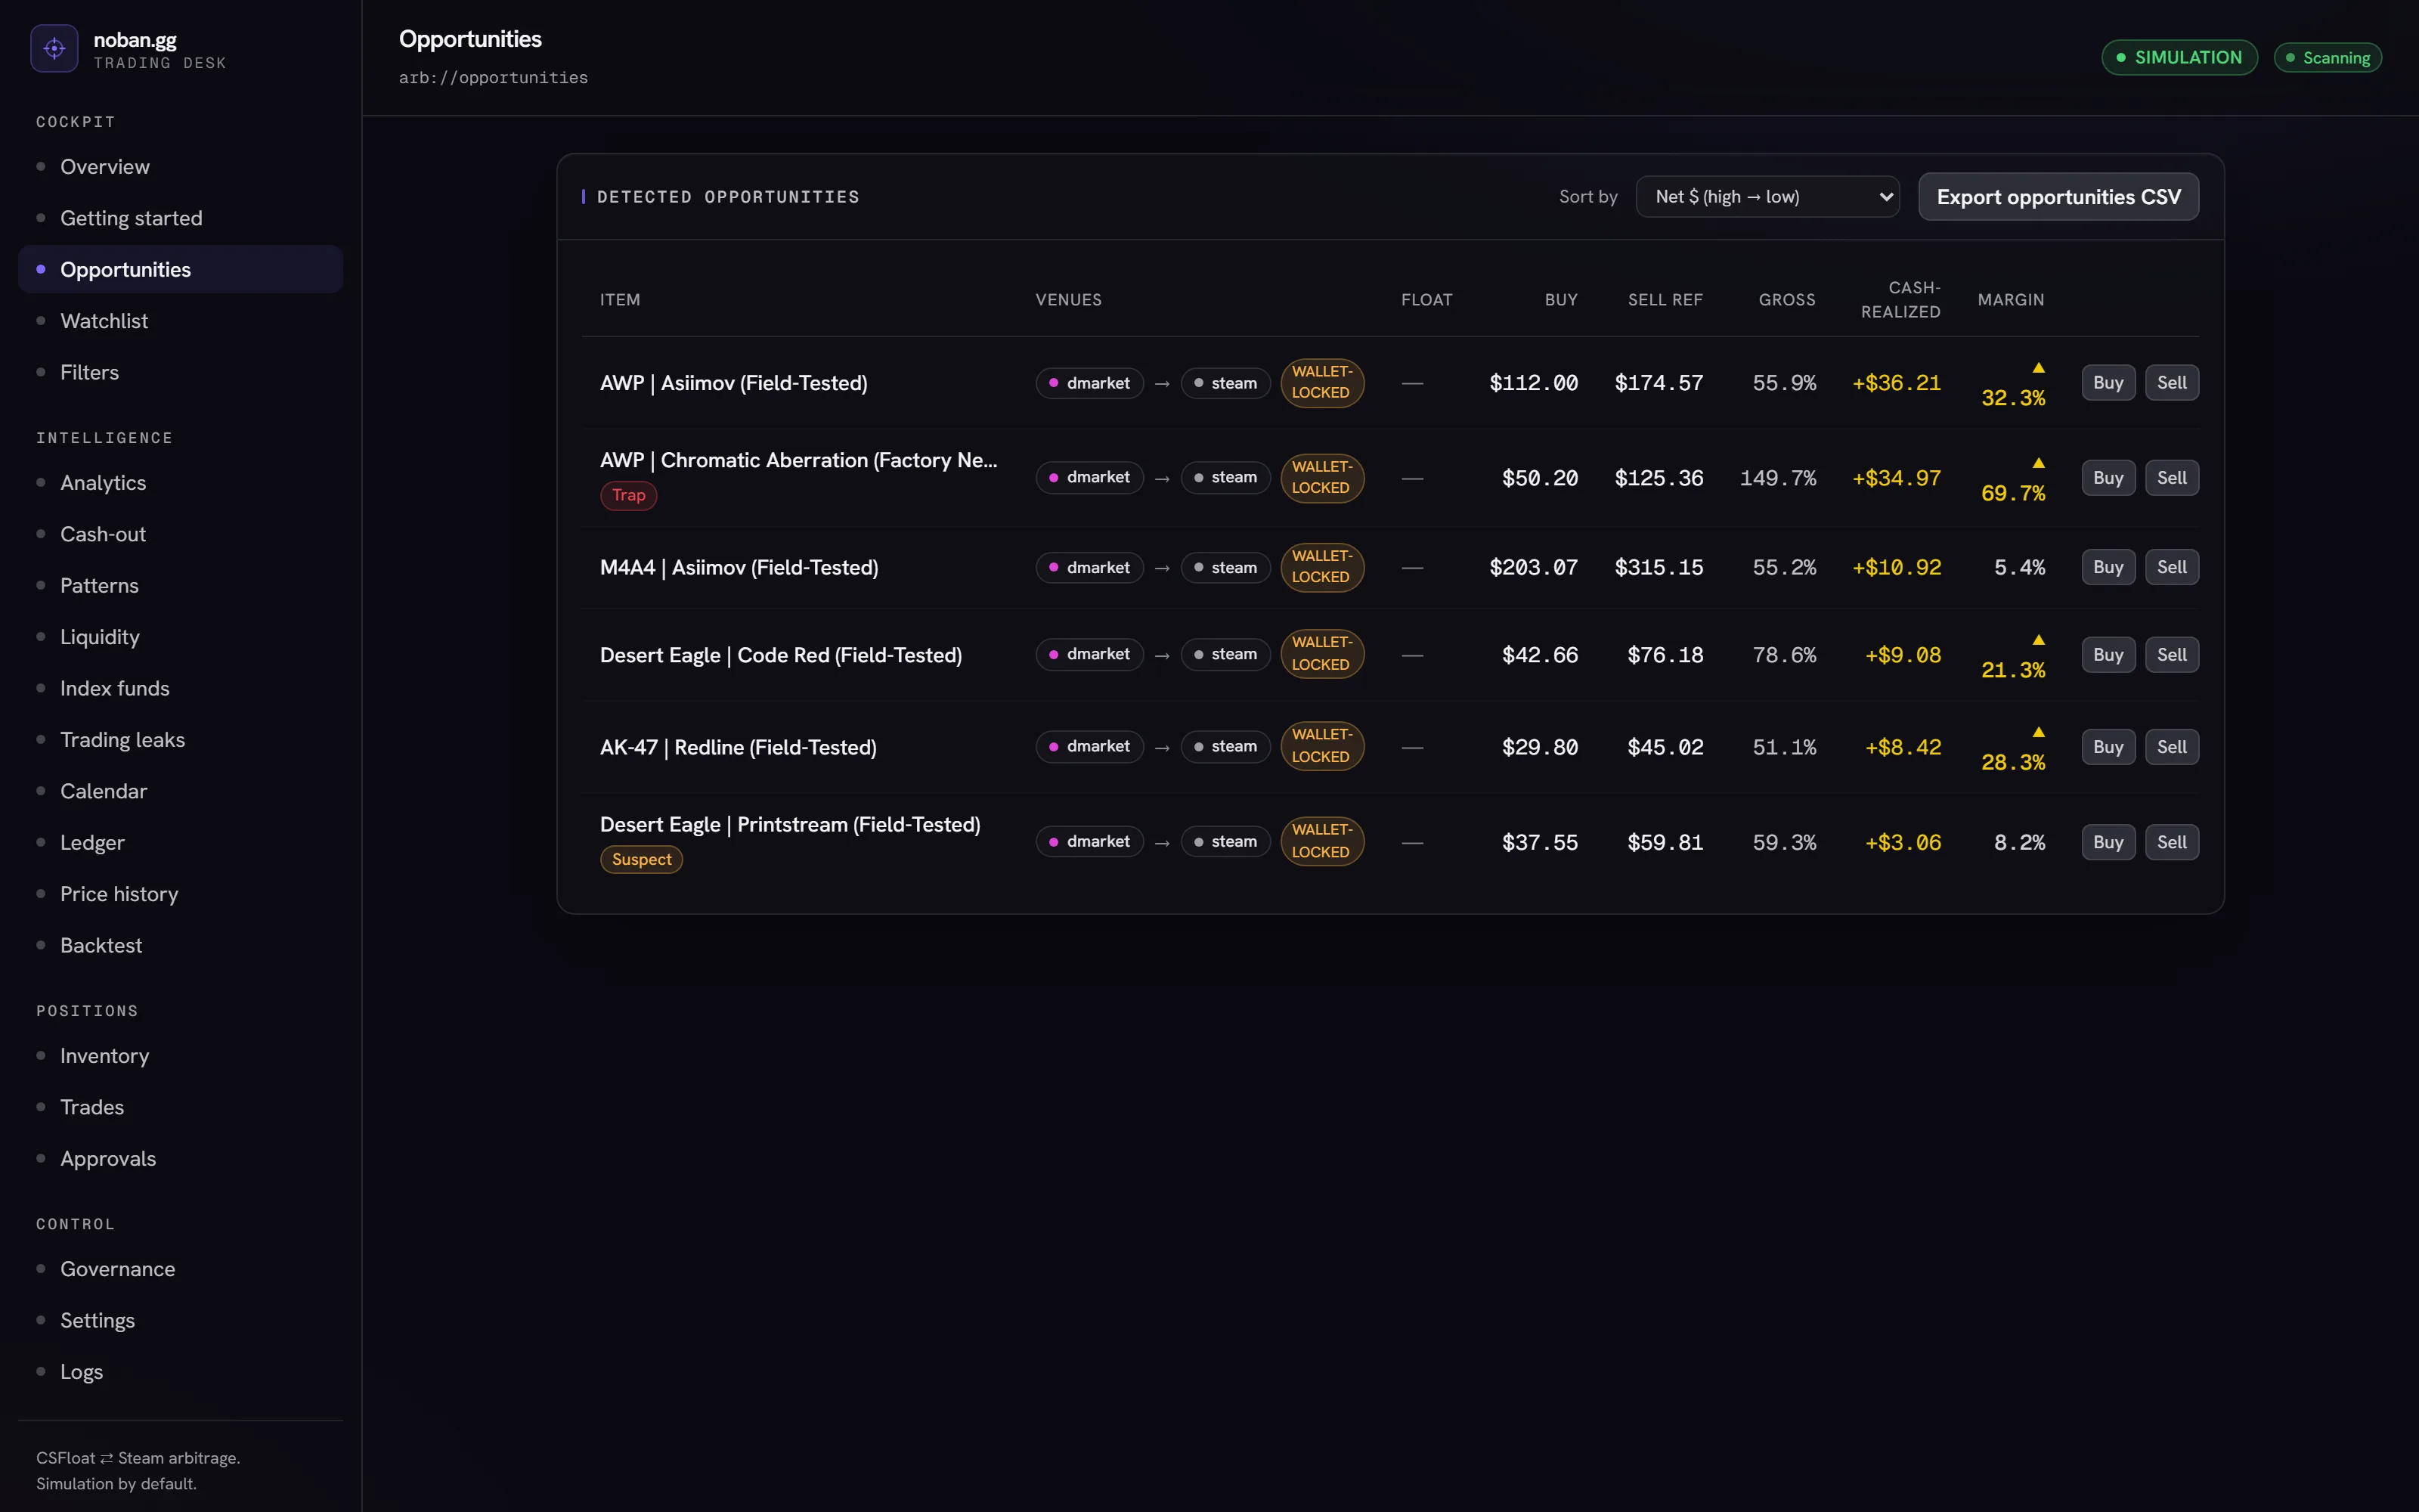This screenshot has height=1512, width=2419.
Task: Click the SELL REF column header
Action: 1665,300
